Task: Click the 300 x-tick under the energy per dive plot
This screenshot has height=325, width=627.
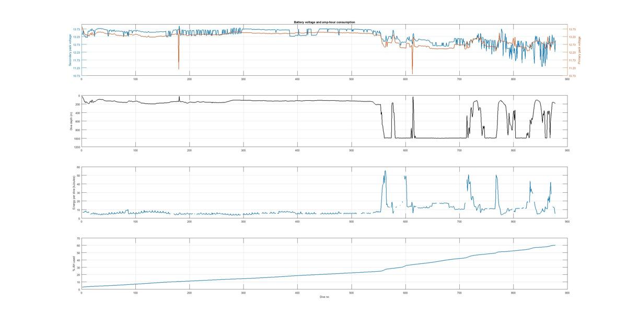Action: 243,222
